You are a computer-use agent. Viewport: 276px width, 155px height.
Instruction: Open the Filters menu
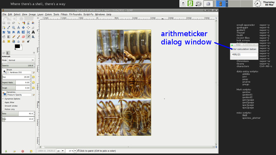click(64, 15)
